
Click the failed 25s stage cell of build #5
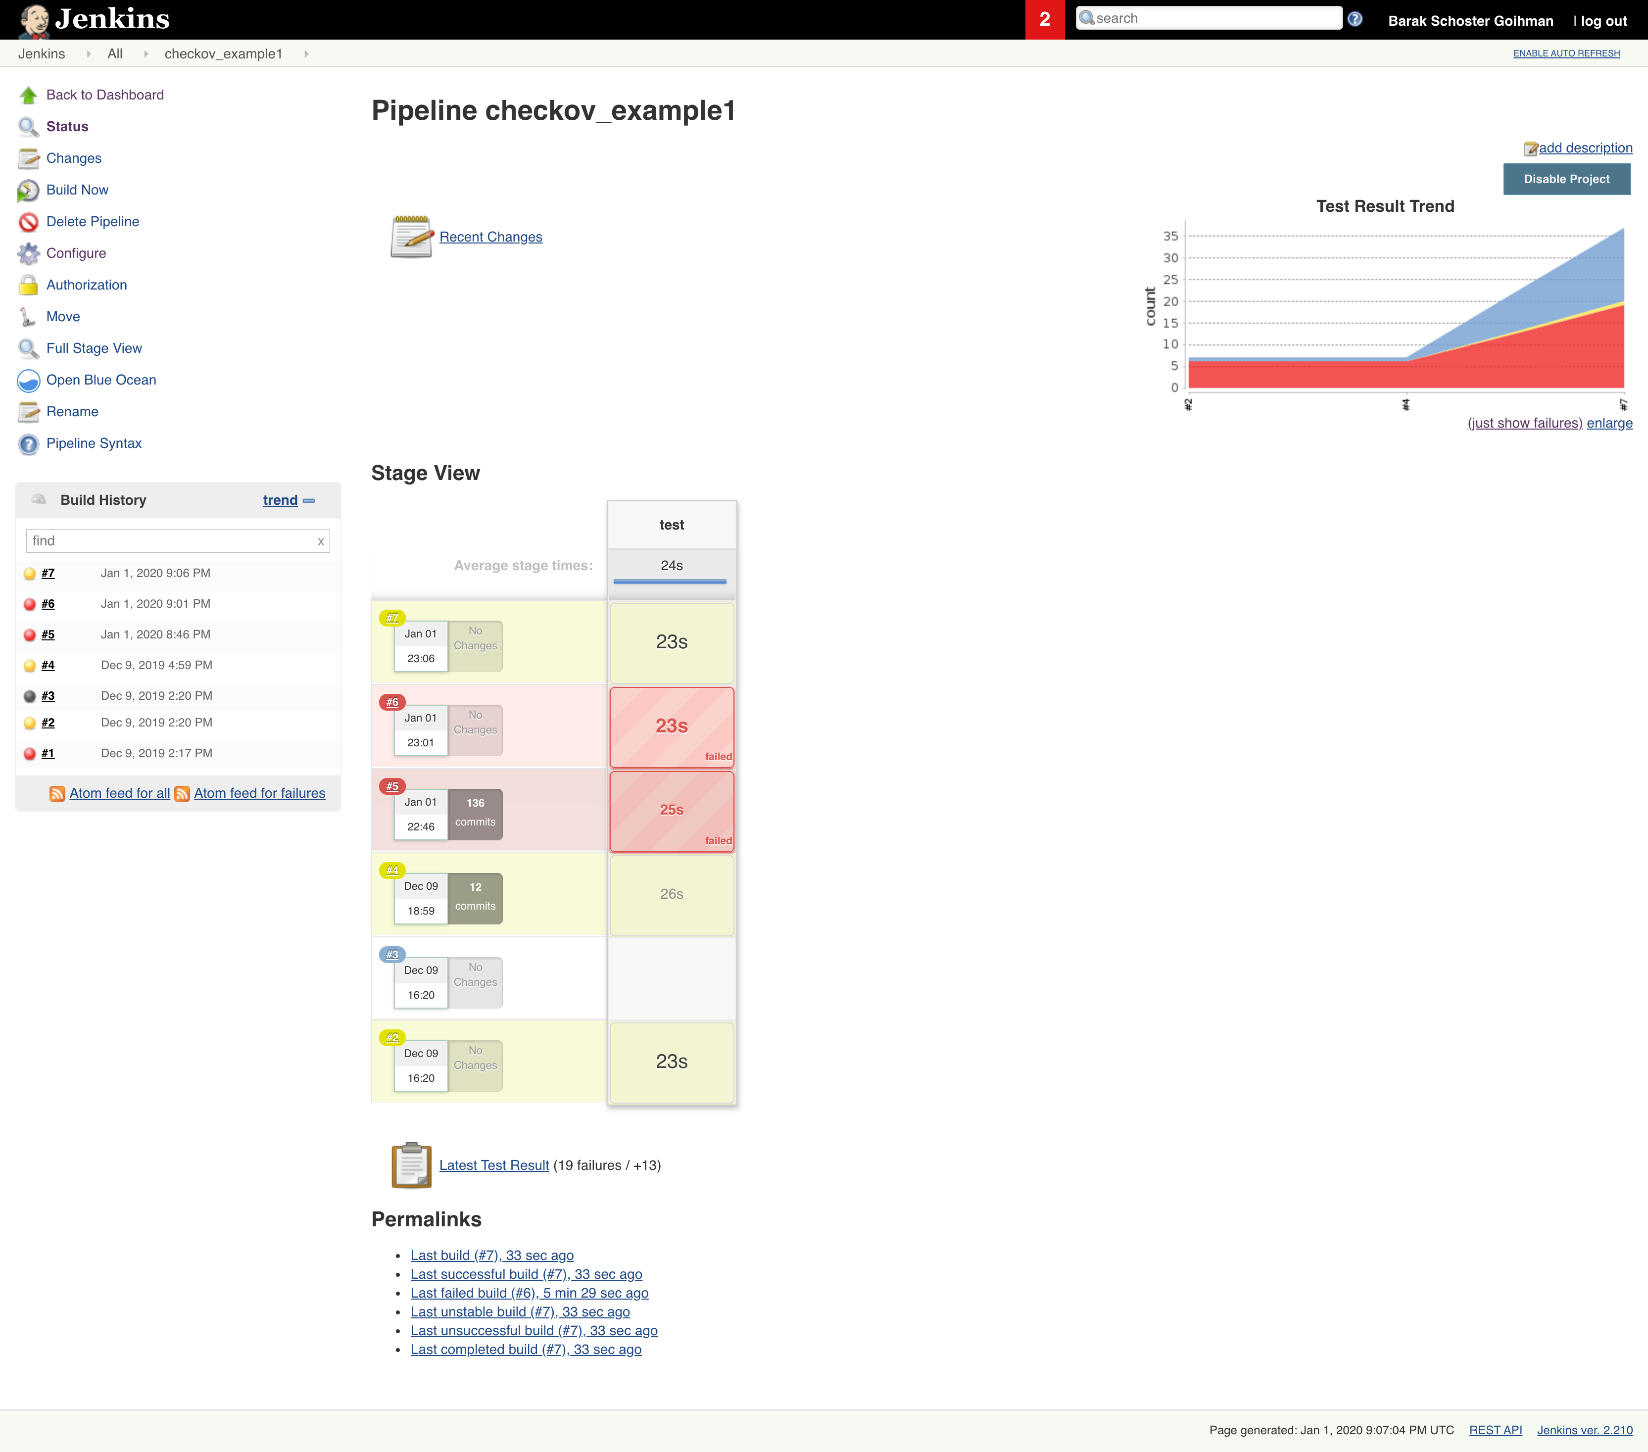[672, 811]
